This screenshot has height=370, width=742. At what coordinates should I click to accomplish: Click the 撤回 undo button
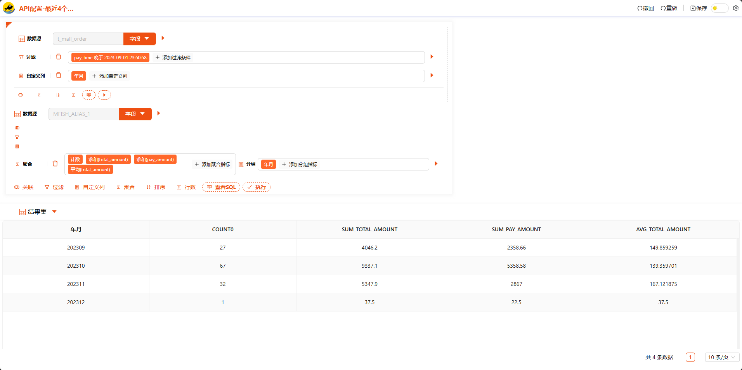(x=645, y=8)
